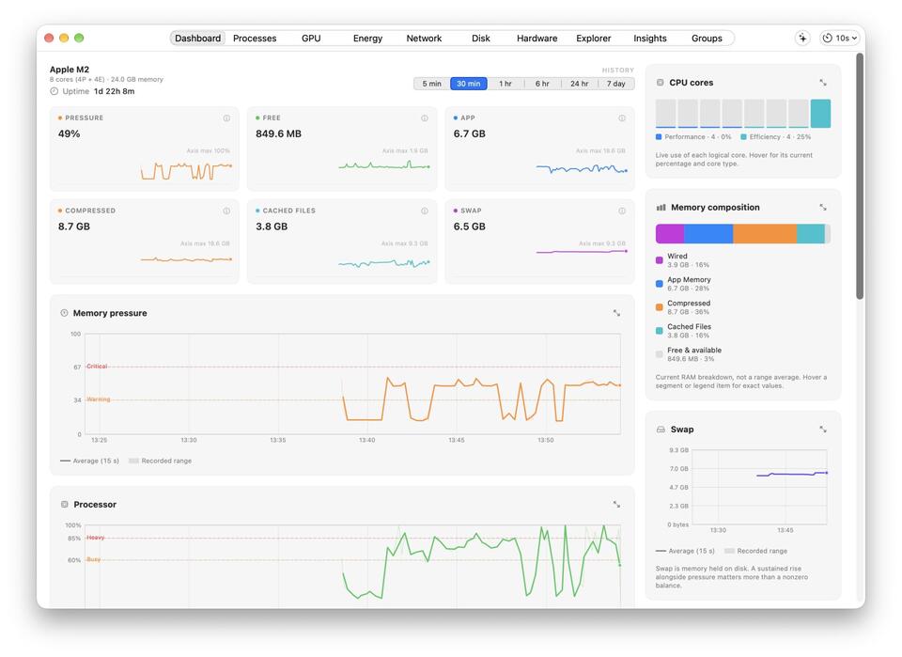Click the Uptime clock icon

(x=54, y=91)
